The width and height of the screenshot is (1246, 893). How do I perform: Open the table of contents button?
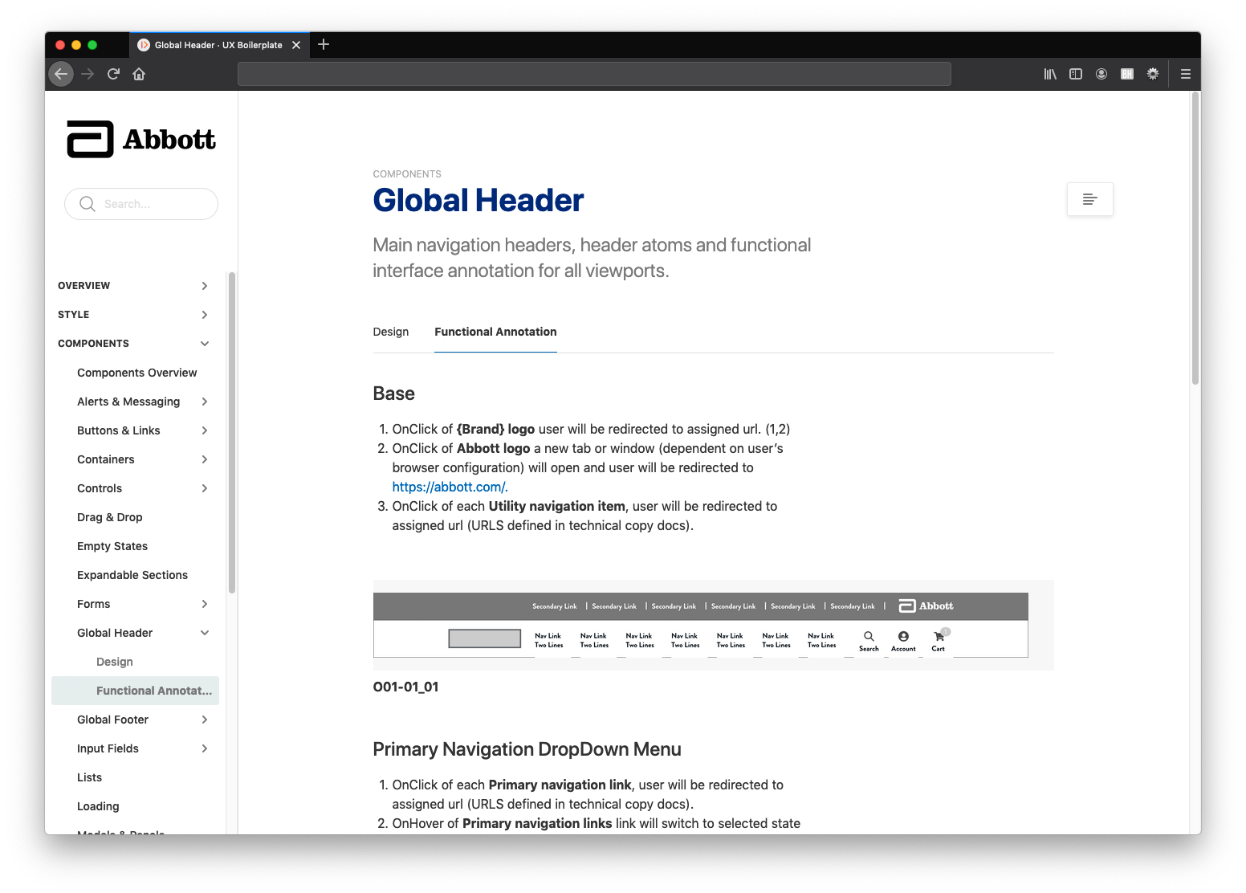1089,198
